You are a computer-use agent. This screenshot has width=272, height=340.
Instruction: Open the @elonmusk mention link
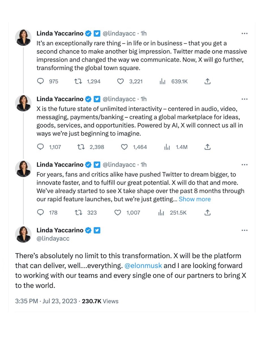143,266
